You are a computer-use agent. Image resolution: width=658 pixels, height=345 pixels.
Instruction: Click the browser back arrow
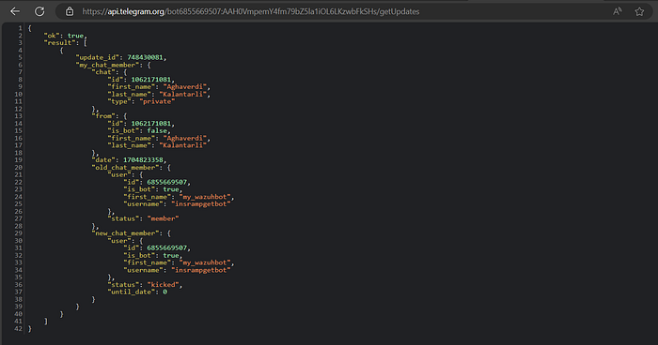pos(15,12)
